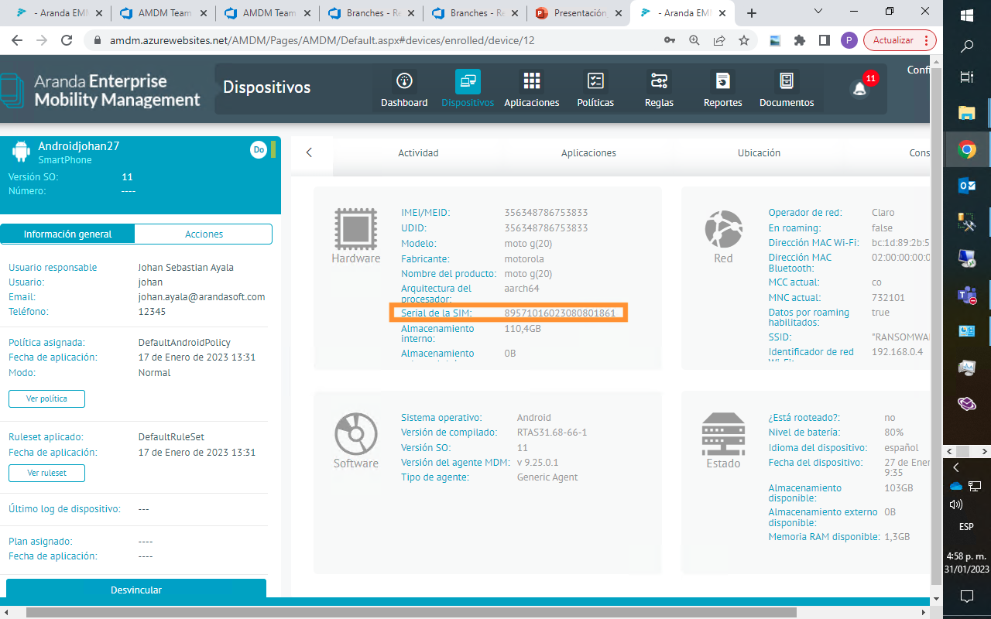
Task: Open the Aplicaciones grid icon
Action: point(531,81)
